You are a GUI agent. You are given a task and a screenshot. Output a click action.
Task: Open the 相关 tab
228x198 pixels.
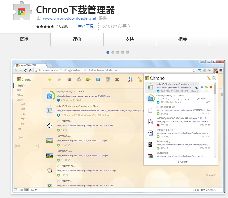pyautogui.click(x=183, y=39)
